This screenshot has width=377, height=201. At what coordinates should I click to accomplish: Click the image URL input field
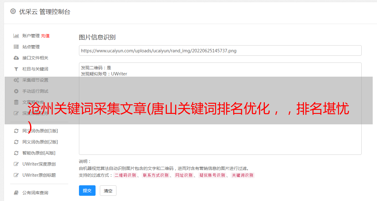220,50
